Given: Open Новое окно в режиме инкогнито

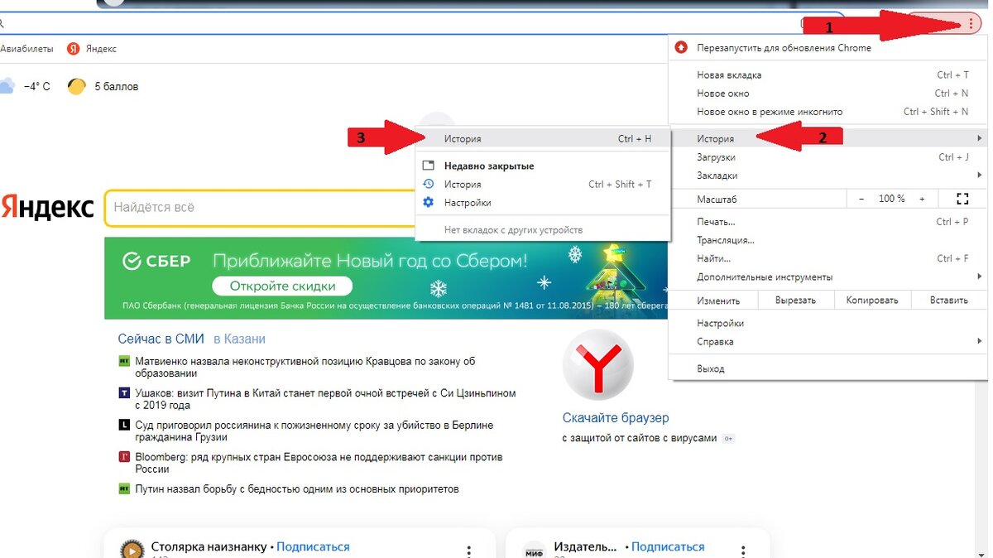Looking at the screenshot, I should pyautogui.click(x=827, y=112).
